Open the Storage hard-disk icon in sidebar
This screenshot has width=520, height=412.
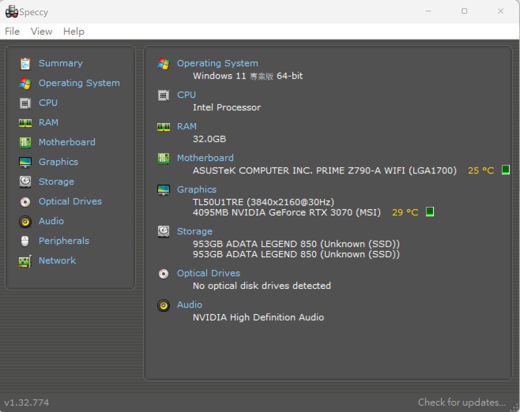25,182
